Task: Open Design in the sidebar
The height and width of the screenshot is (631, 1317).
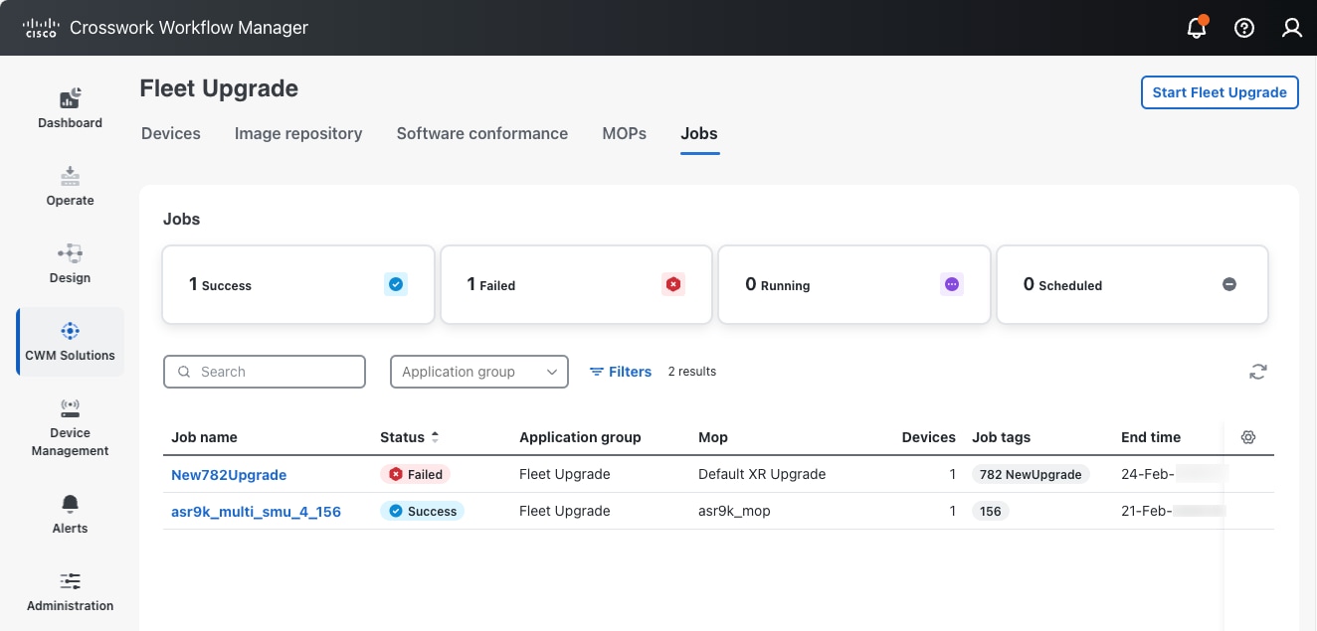Action: [x=70, y=264]
